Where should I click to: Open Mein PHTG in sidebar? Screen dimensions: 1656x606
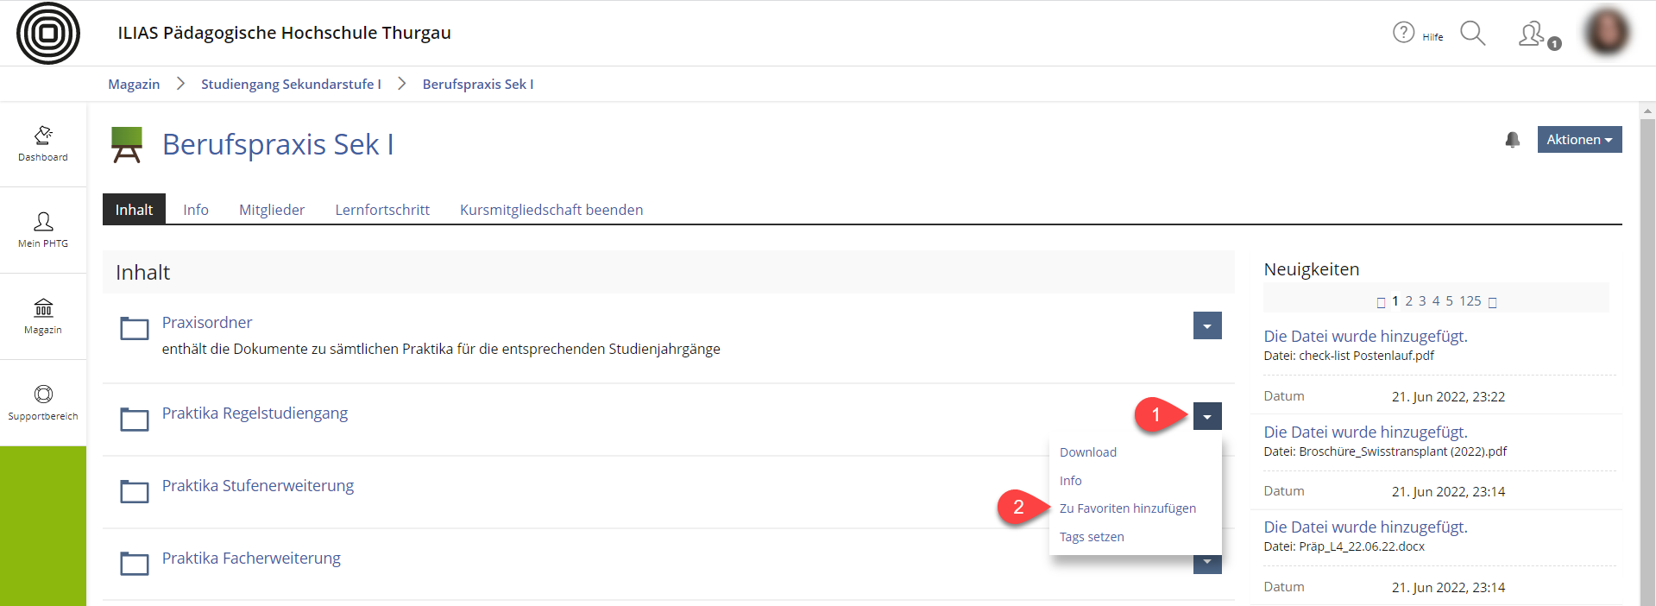pos(43,230)
